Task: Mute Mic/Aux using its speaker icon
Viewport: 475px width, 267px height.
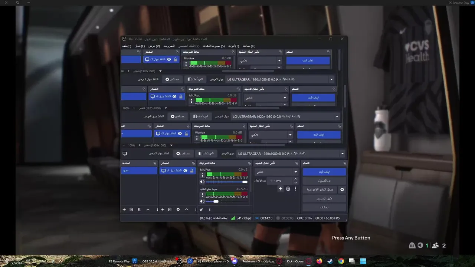Action: click(x=202, y=182)
